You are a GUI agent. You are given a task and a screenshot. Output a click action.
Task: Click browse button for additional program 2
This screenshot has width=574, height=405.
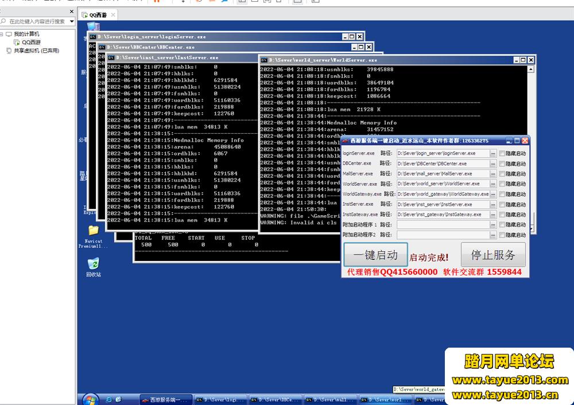coord(492,235)
